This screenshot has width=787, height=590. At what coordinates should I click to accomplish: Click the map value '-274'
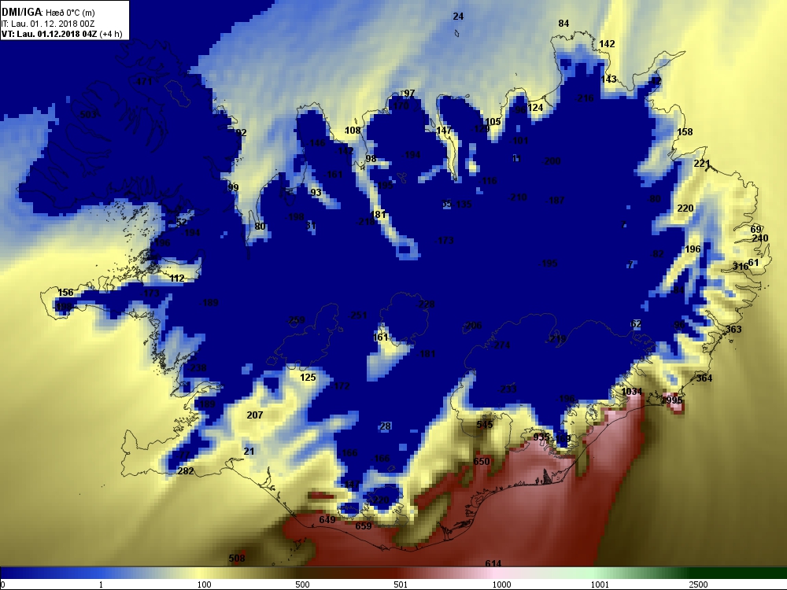501,345
